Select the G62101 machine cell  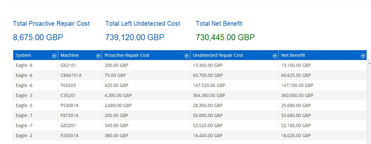coord(68,65)
